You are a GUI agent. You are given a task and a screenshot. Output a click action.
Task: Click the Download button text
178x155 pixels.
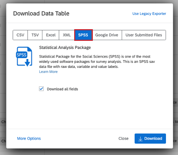point(153,139)
